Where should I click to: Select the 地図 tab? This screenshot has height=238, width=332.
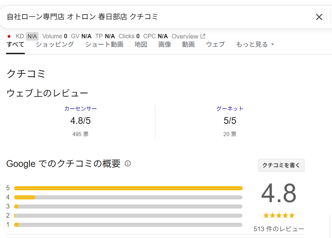tap(141, 44)
